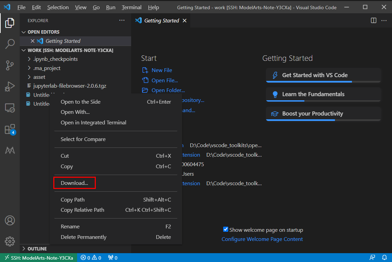Open Learn the Fundamentals walkthrough
Image resolution: width=392 pixels, height=262 pixels.
tap(323, 94)
